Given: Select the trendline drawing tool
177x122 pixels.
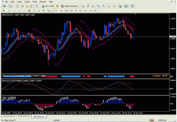Looking at the screenshot, I should (24, 11).
